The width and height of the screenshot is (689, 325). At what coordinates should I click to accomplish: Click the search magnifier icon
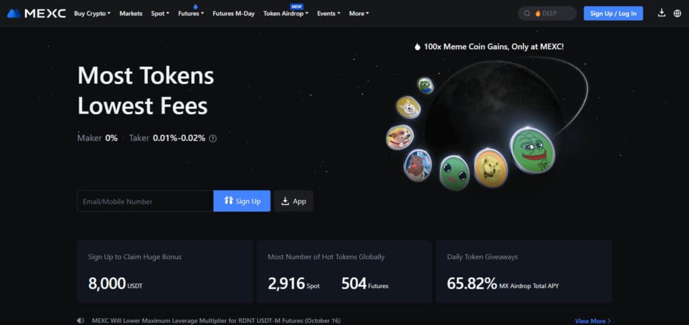click(x=527, y=13)
